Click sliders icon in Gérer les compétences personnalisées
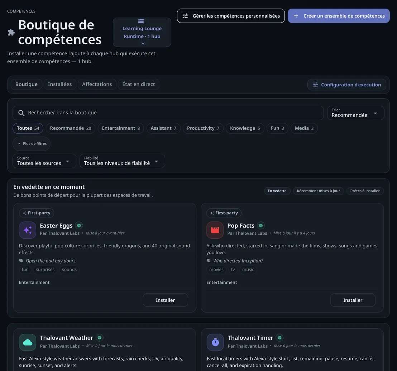 point(185,16)
